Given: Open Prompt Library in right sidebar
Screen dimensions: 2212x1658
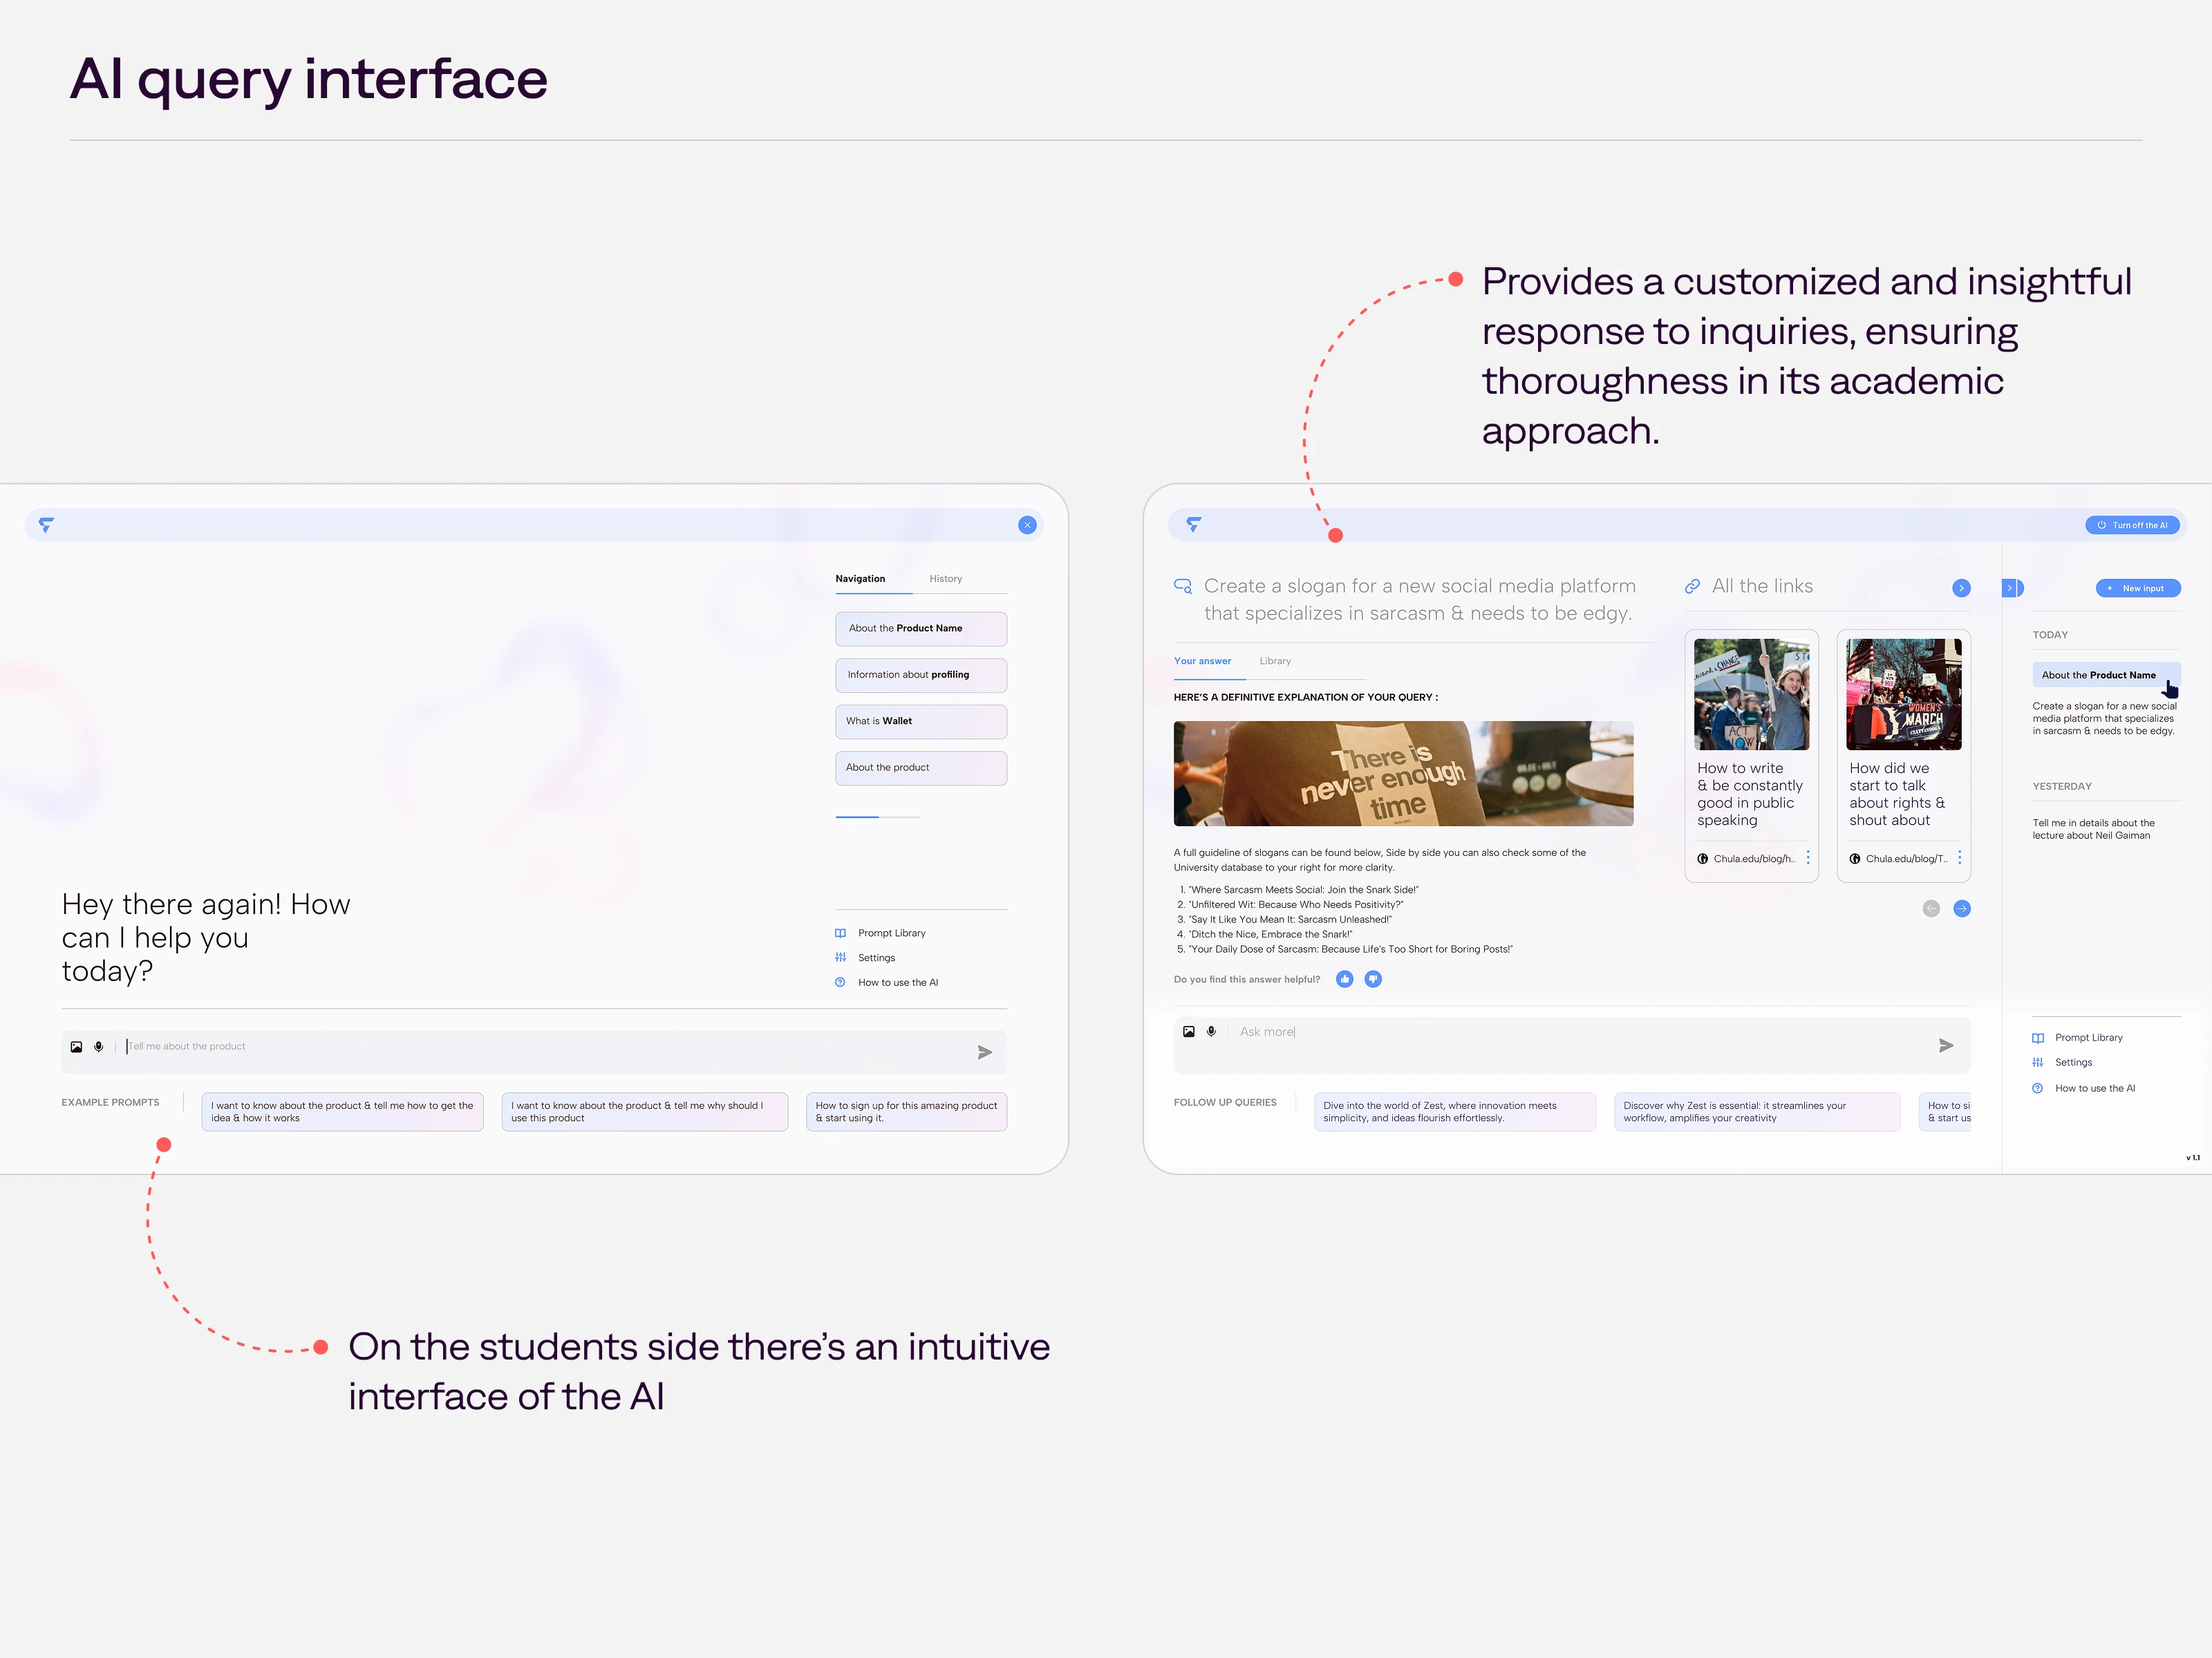Looking at the screenshot, I should [2088, 1038].
